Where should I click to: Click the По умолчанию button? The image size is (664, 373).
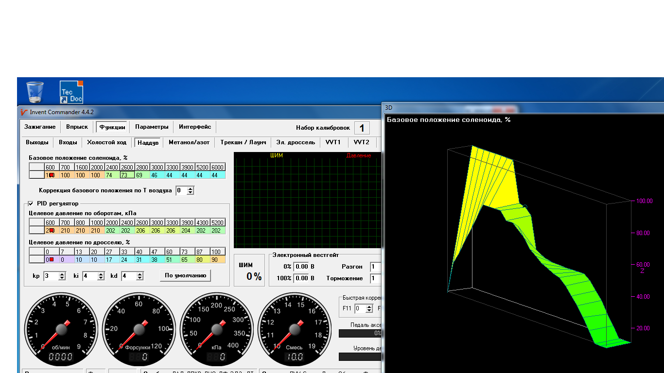click(x=185, y=275)
